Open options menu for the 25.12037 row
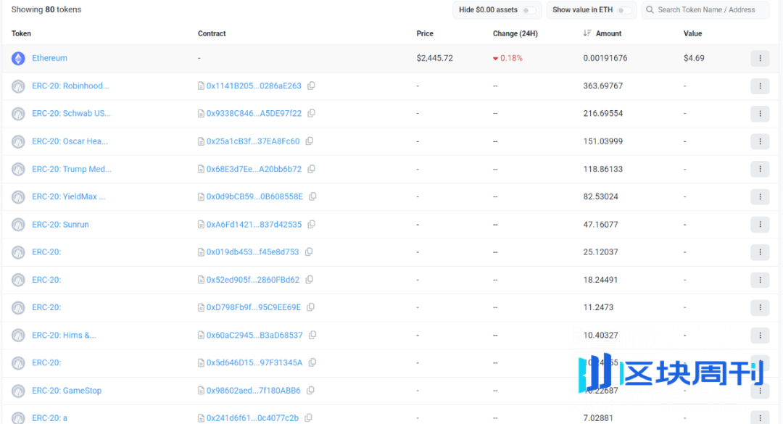This screenshot has width=783, height=424. [760, 252]
